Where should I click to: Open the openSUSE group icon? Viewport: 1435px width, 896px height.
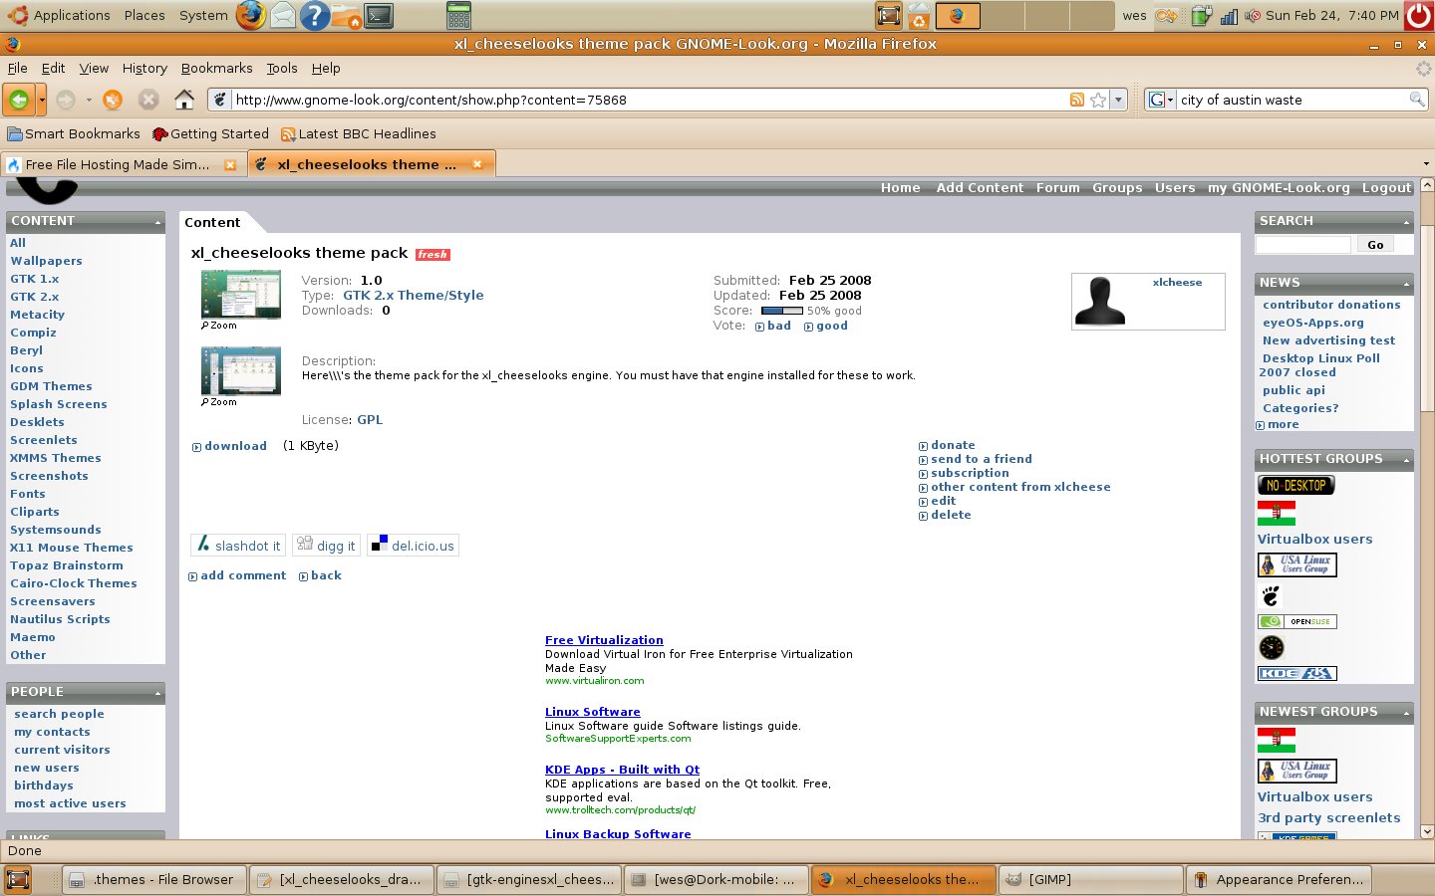pos(1296,621)
